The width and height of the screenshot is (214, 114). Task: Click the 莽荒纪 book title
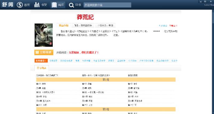click(x=85, y=17)
